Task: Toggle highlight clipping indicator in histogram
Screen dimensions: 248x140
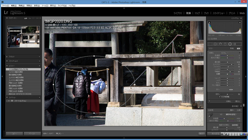Action: (x=240, y=22)
